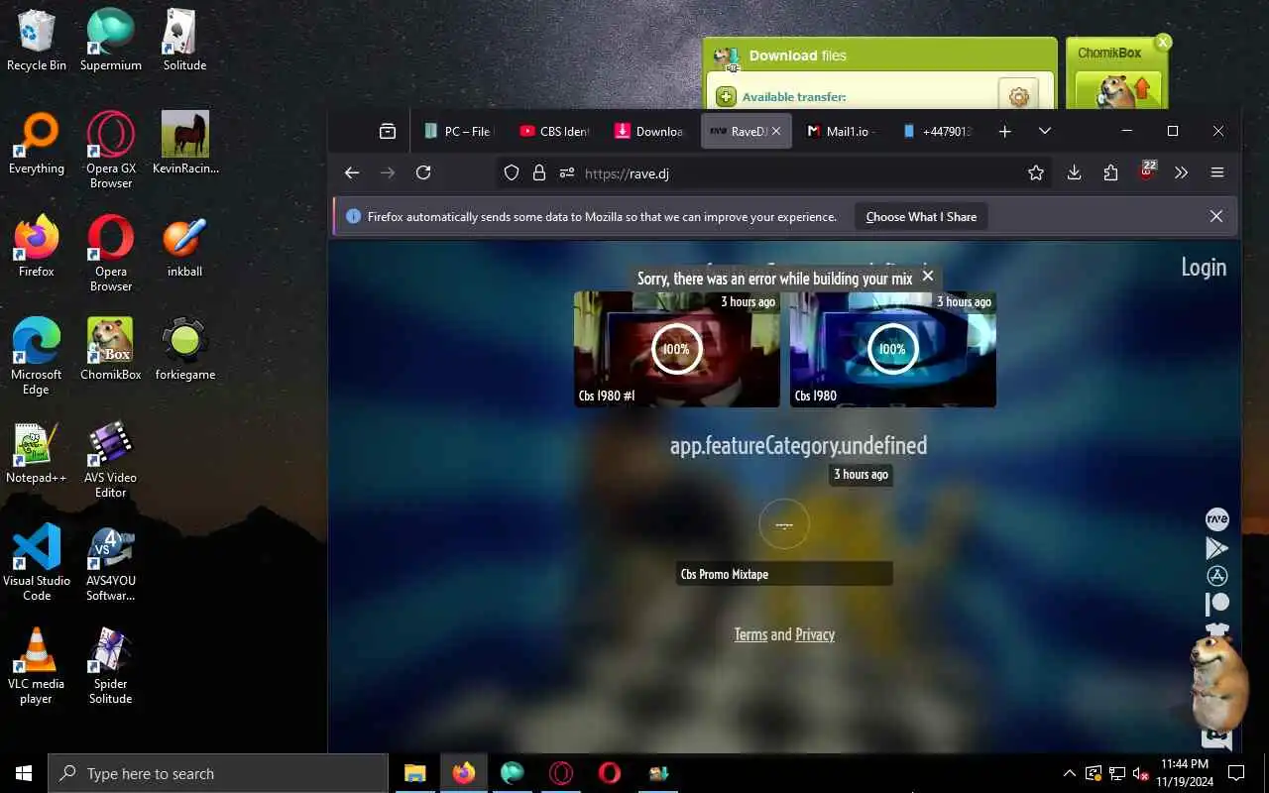Screen dimensions: 1269x793
Task: Switch to the +4479 tab
Action: click(x=936, y=131)
